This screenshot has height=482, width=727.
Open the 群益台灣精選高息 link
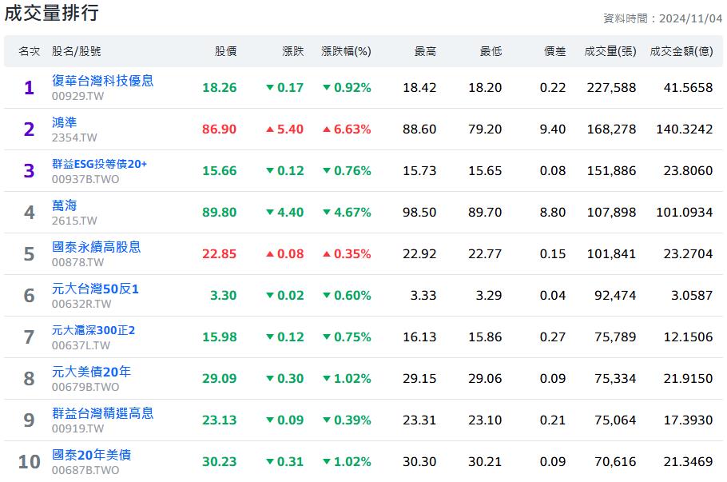click(102, 413)
